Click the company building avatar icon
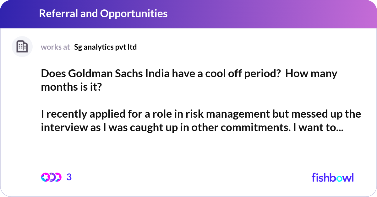377x197 pixels. tap(22, 47)
